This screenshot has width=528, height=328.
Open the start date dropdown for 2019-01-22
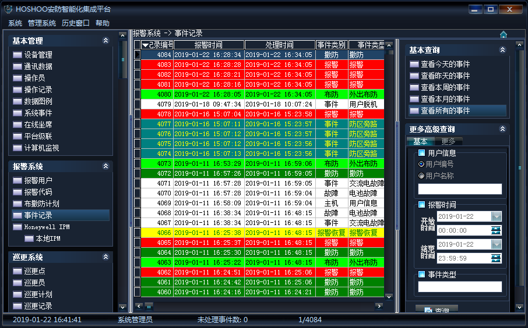(496, 216)
